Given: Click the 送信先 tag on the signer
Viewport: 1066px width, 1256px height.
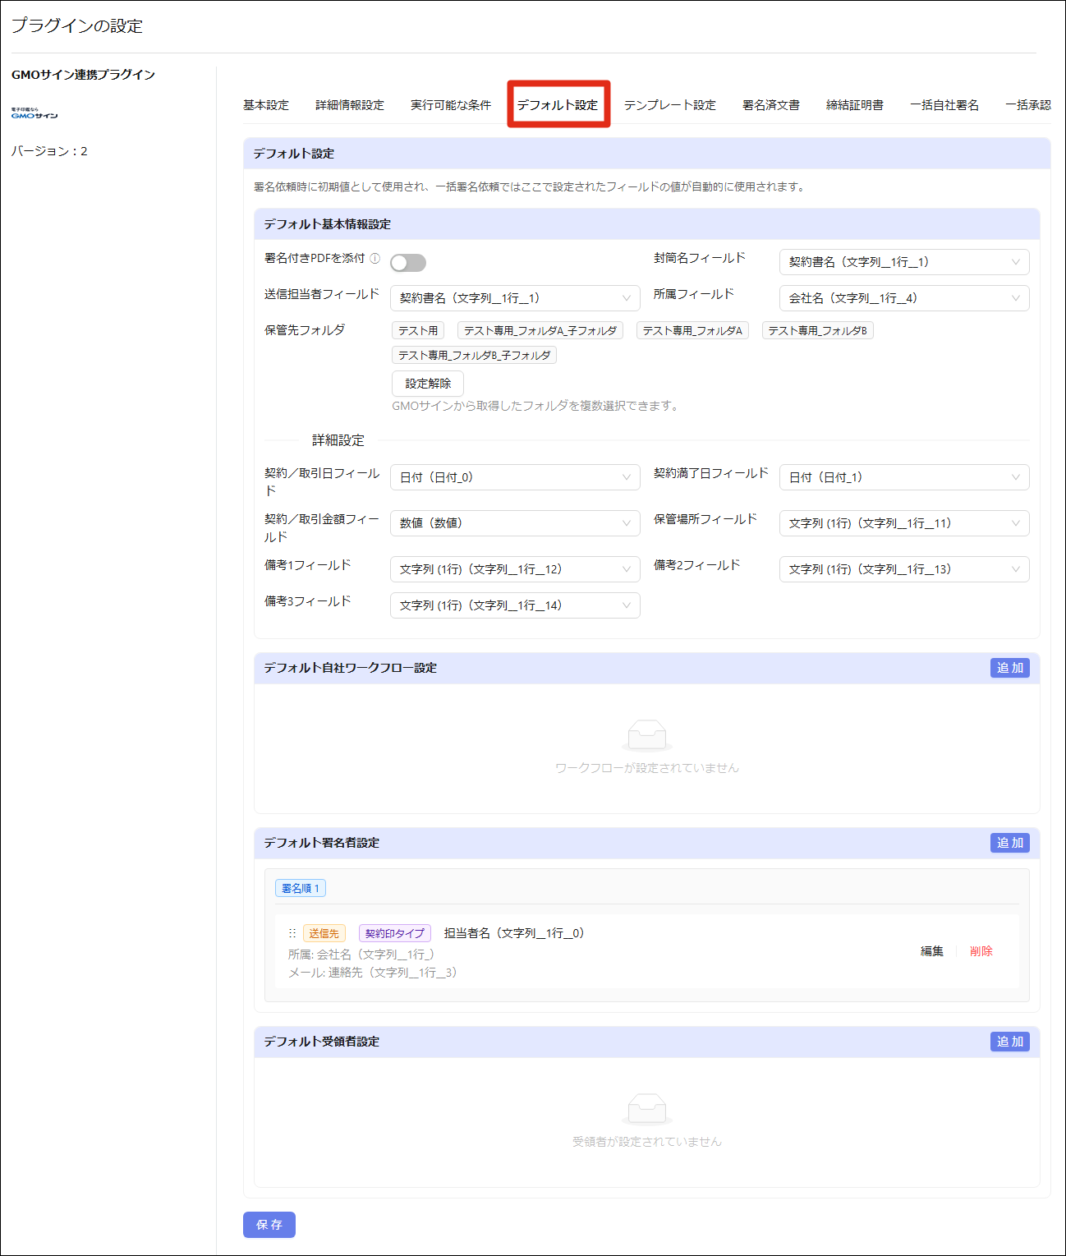Looking at the screenshot, I should [x=324, y=933].
